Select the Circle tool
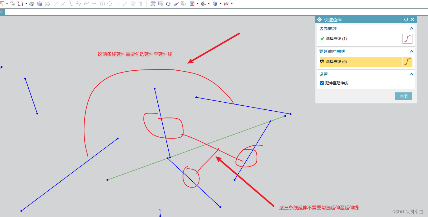428x217 pixels. click(x=102, y=4)
